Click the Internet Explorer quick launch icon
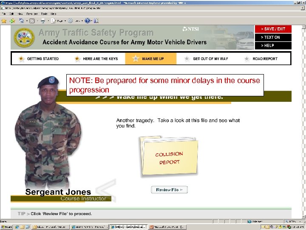Screen dimensions: 306x230 click(x=17, y=227)
